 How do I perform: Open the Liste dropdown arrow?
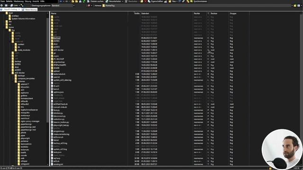click(x=19, y=6)
